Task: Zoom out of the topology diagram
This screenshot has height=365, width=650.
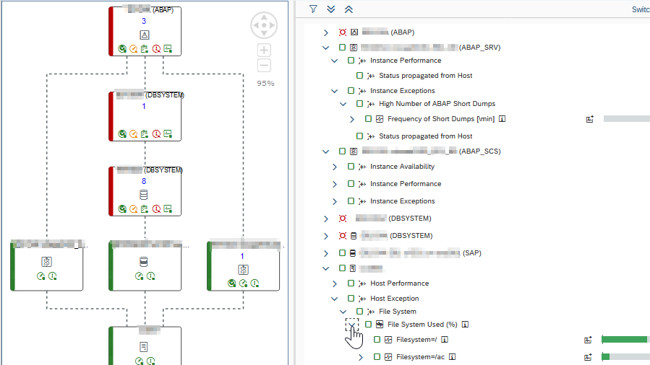Action: 264,66
